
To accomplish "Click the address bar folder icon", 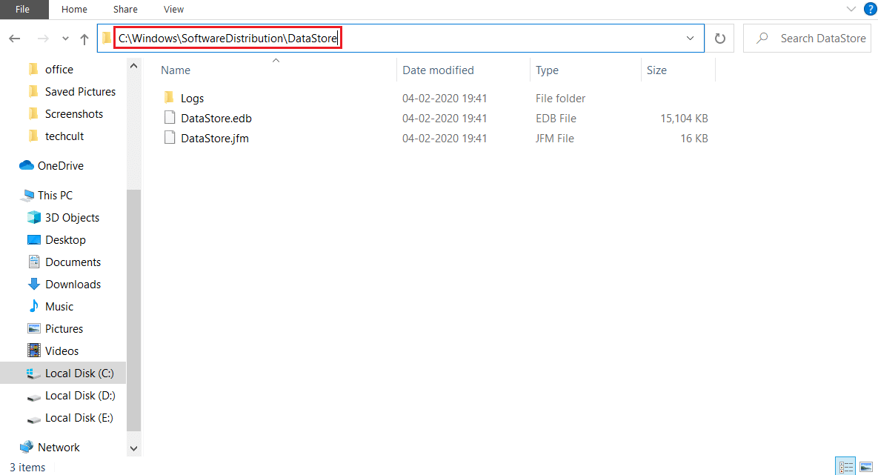I will (x=107, y=38).
